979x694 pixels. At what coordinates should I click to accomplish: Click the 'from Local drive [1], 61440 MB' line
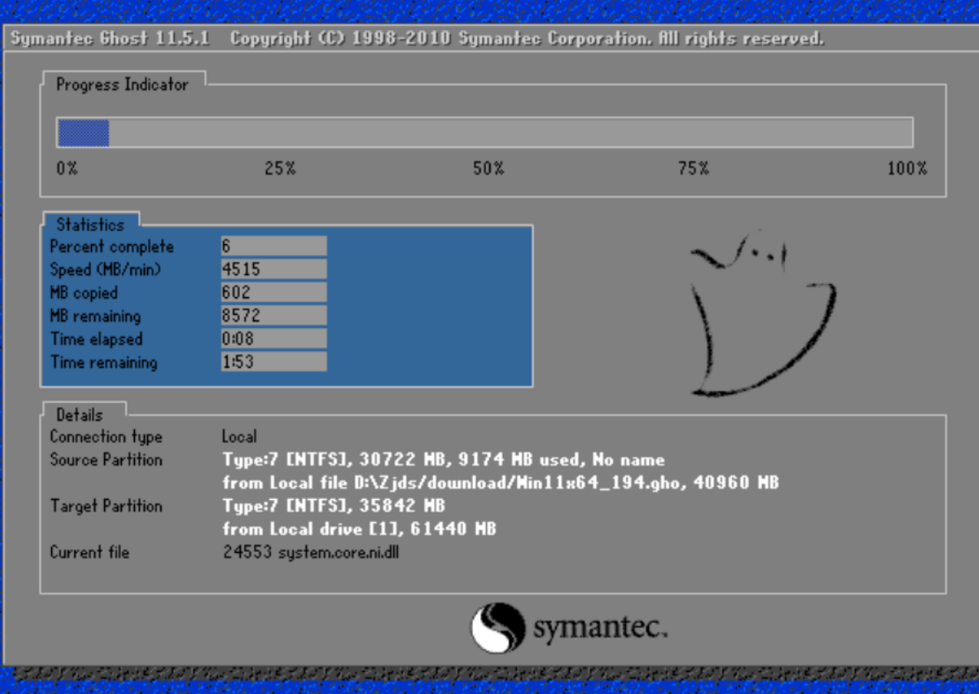point(359,528)
